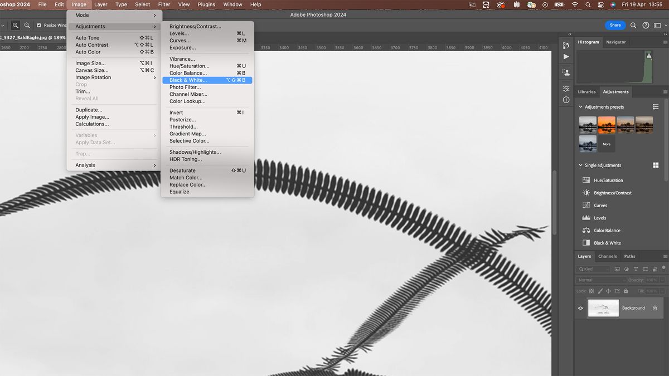
Task: Select the Zoom tool magnifier in the options bar
Action: pos(16,25)
